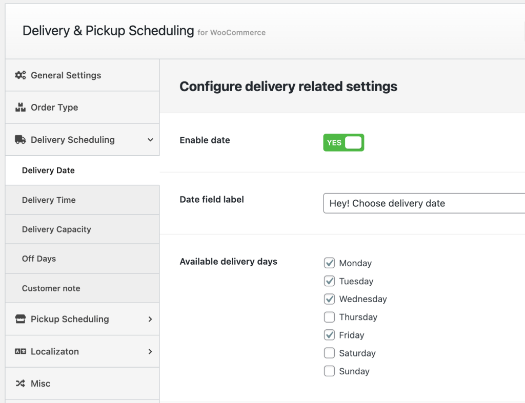Enable Thursday as a delivery day
The width and height of the screenshot is (525, 403).
pyautogui.click(x=329, y=317)
